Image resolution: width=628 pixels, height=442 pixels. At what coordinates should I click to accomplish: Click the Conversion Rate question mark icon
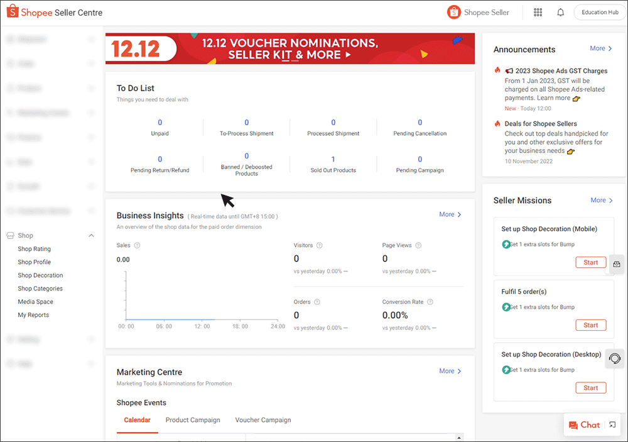[x=430, y=302]
